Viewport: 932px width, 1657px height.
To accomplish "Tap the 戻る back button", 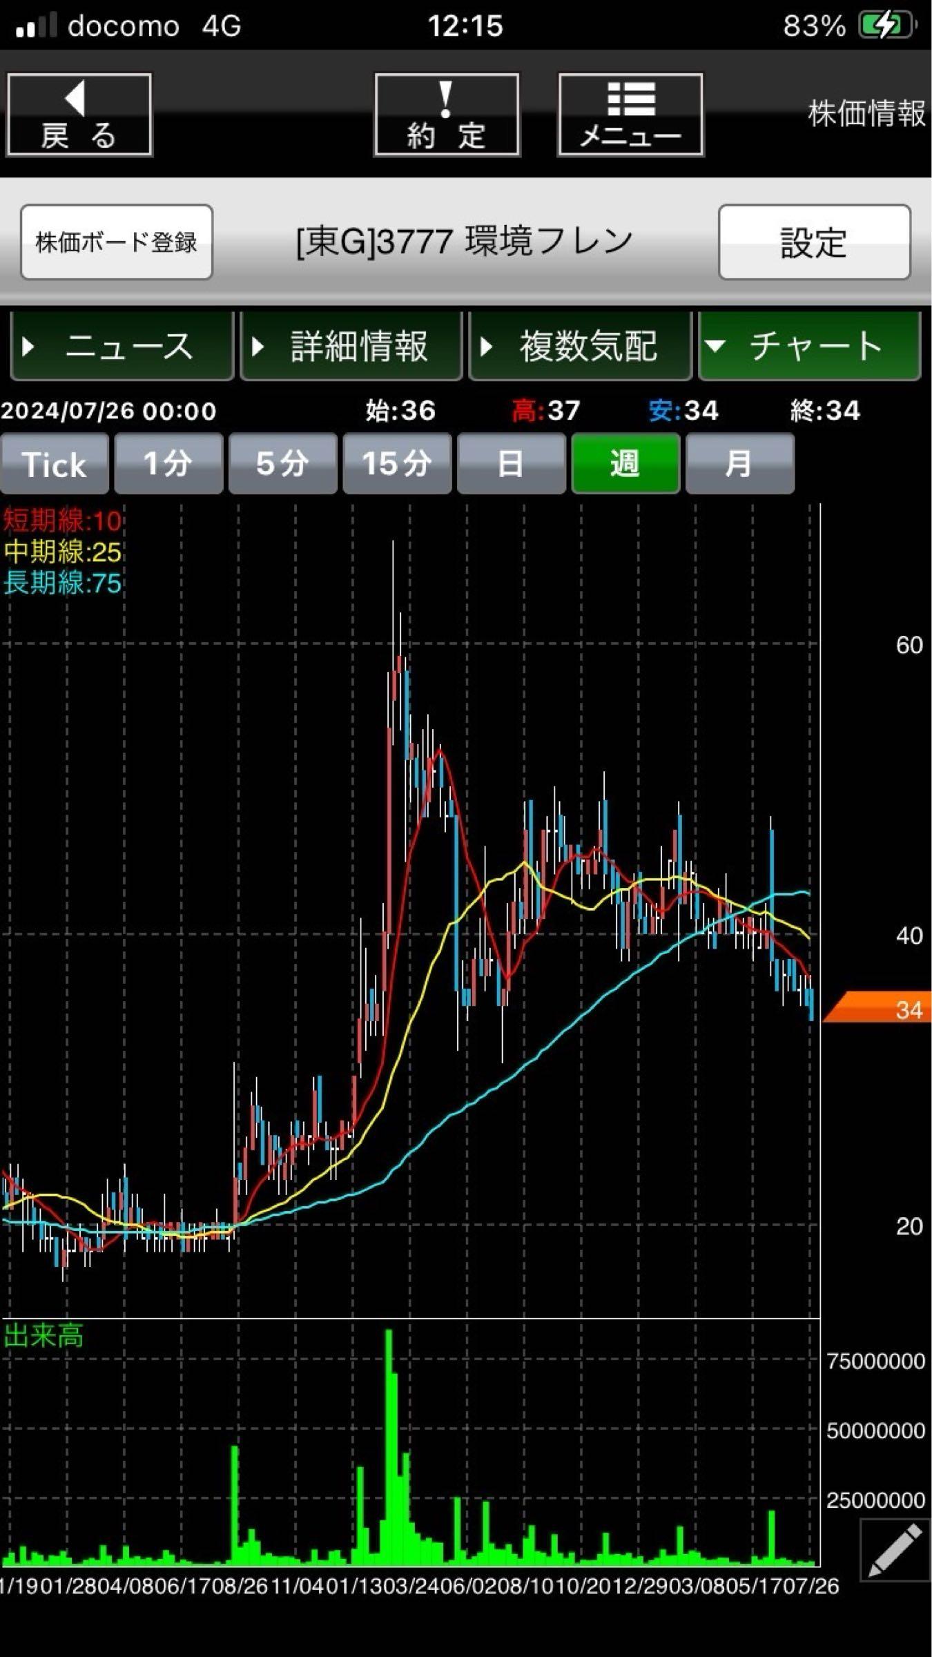I will [79, 115].
